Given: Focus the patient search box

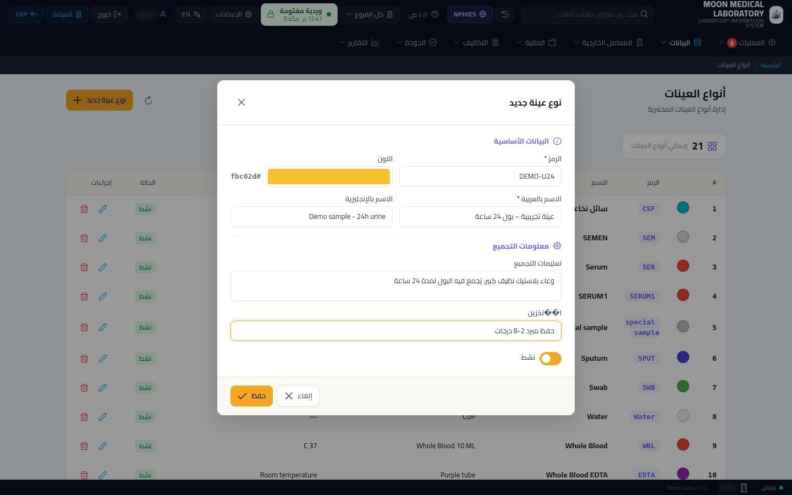Looking at the screenshot, I should (x=587, y=14).
